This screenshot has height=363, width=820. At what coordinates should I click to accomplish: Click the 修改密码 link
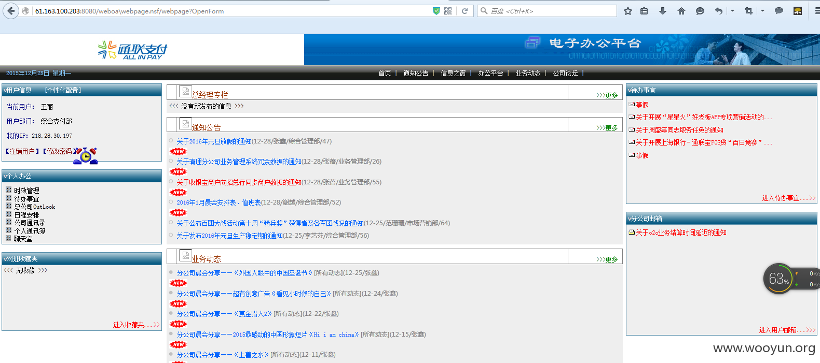click(59, 151)
